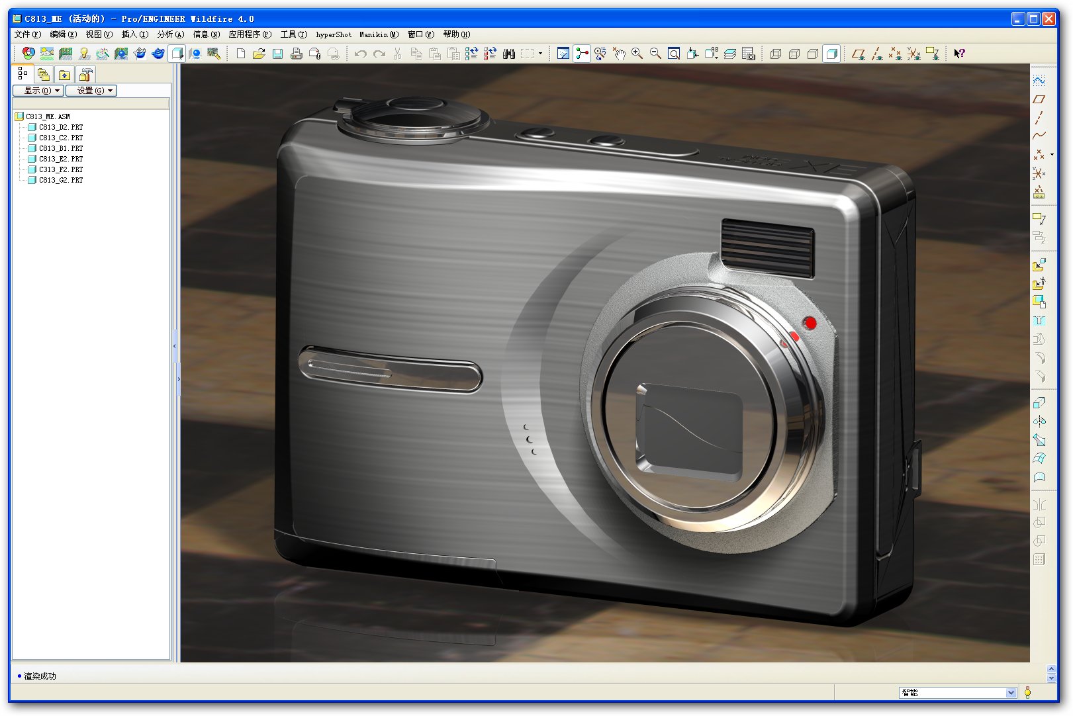Viewport: 1073px width, 716px height.
Task: Open the 显示 (Show) dropdown
Action: tap(38, 91)
